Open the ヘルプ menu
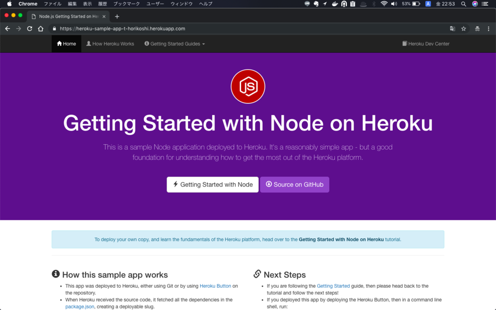Image resolution: width=496 pixels, height=310 pixels. click(205, 4)
